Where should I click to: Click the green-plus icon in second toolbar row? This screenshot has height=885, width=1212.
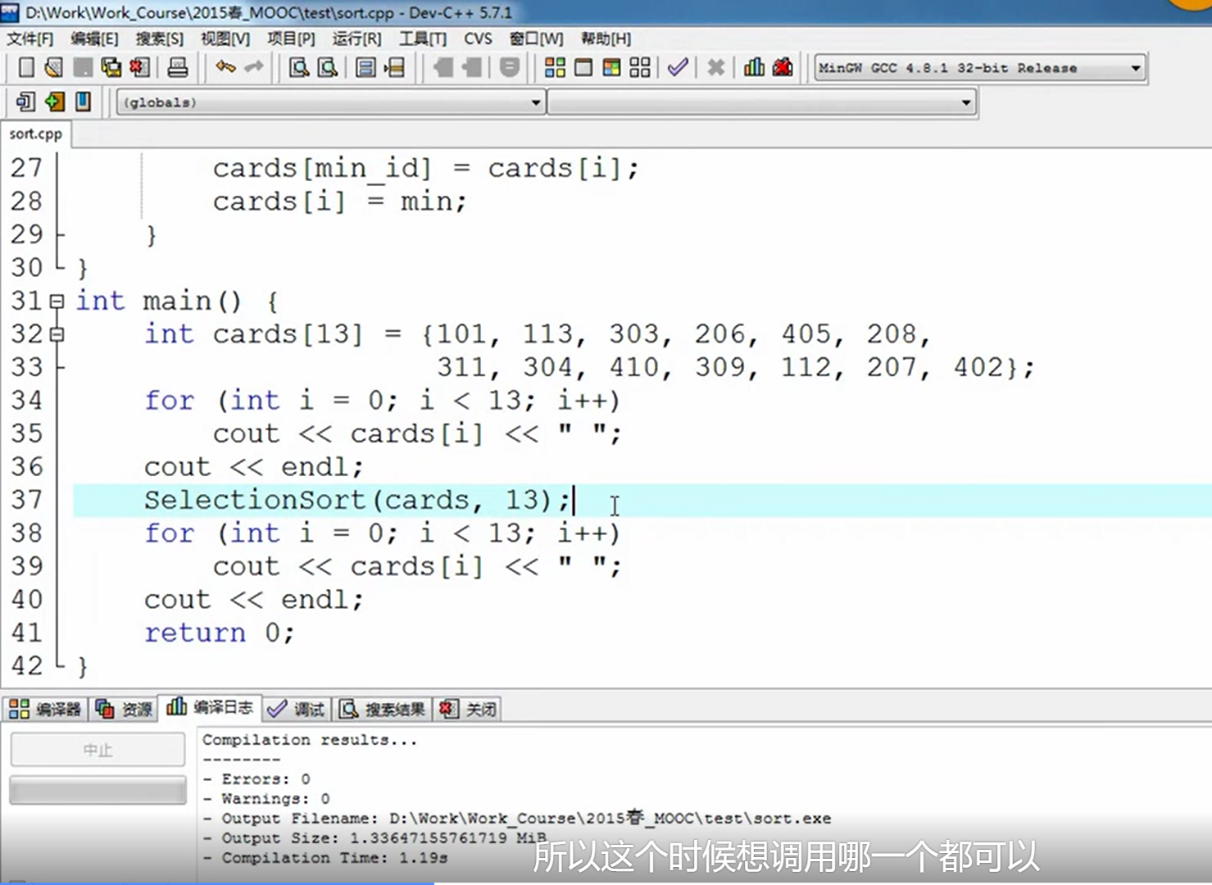pos(54,102)
